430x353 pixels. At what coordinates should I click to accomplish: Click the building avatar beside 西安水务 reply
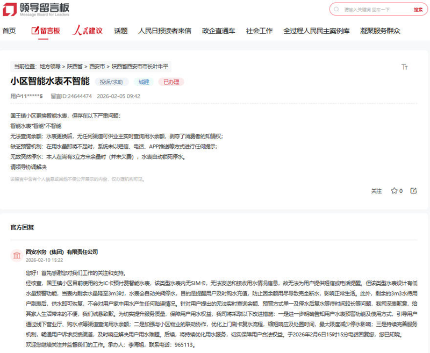click(18, 256)
